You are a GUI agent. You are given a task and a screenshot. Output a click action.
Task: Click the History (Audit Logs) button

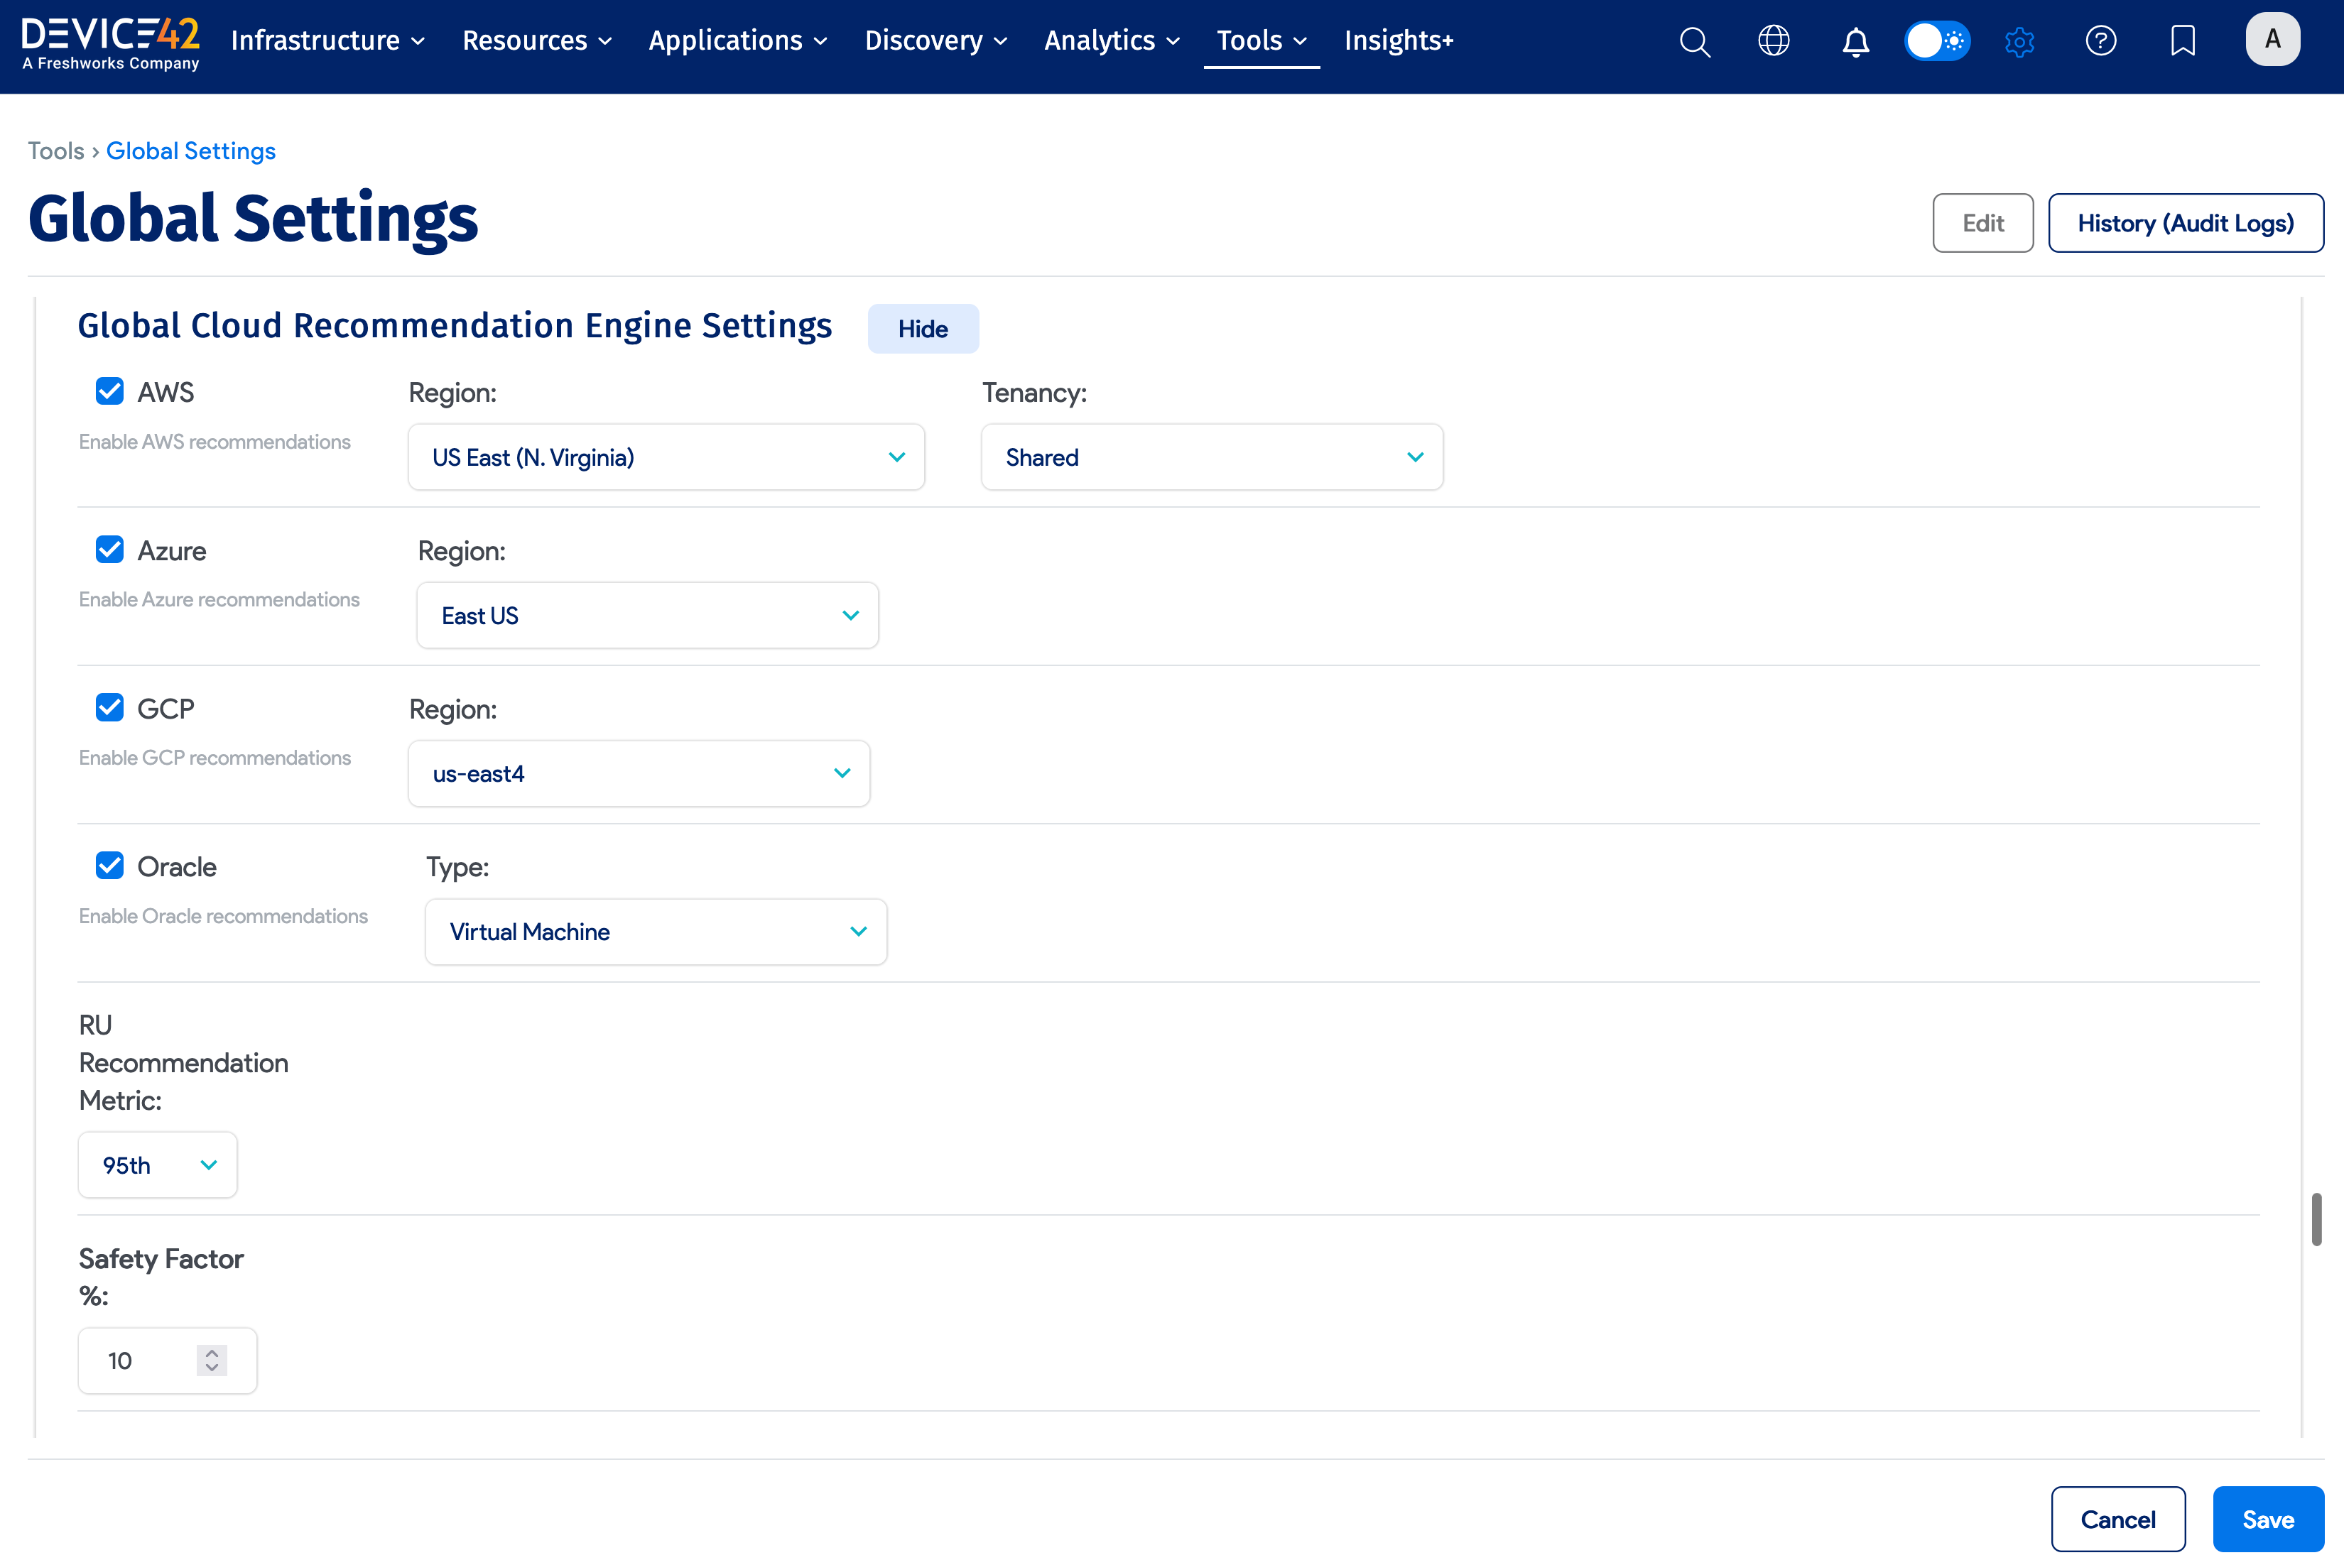2186,222
